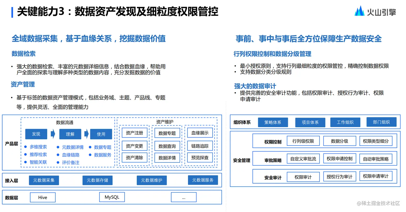This screenshot has width=406, height=212.
Task: Click the 数据流通 section title
Action: click(x=65, y=122)
